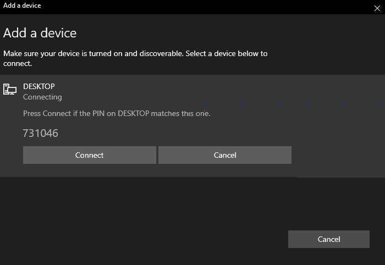Screen dimensions: 385x265
Task: Click the 'Add a device' window title text
Action: 22,5
